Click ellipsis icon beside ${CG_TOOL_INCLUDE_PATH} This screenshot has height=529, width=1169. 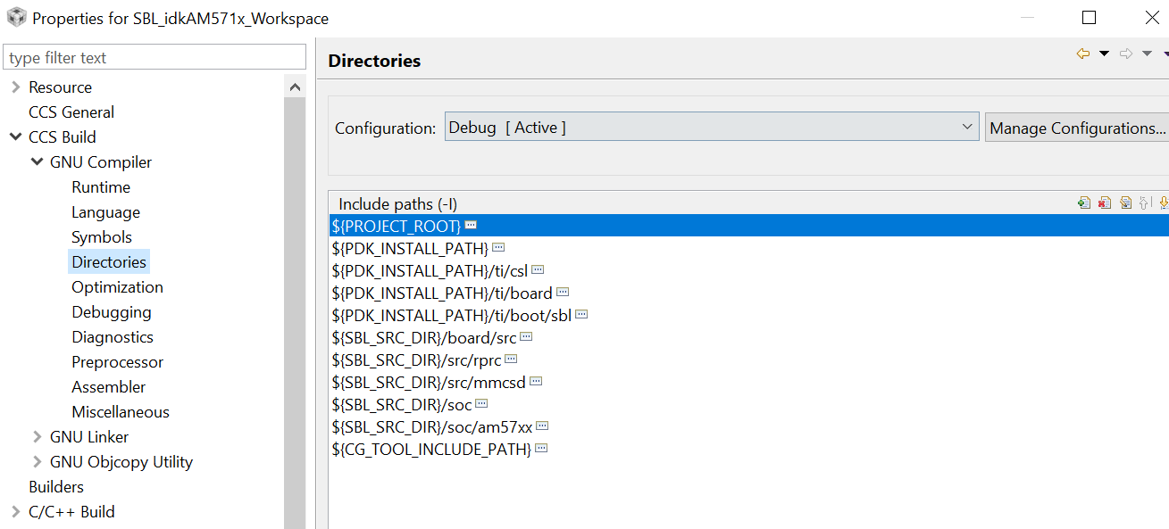541,449
